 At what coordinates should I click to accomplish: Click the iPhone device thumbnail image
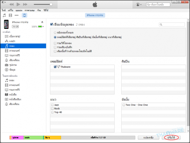6,24
